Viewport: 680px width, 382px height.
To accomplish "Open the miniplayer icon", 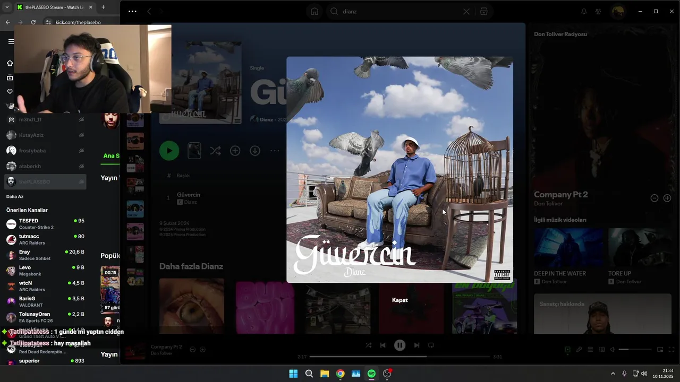I will coord(660,350).
